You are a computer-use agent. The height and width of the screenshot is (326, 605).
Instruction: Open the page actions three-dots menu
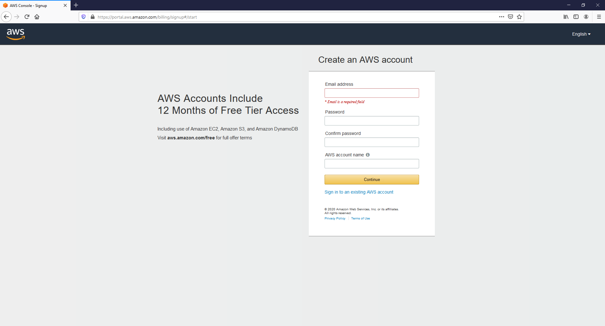pyautogui.click(x=501, y=17)
